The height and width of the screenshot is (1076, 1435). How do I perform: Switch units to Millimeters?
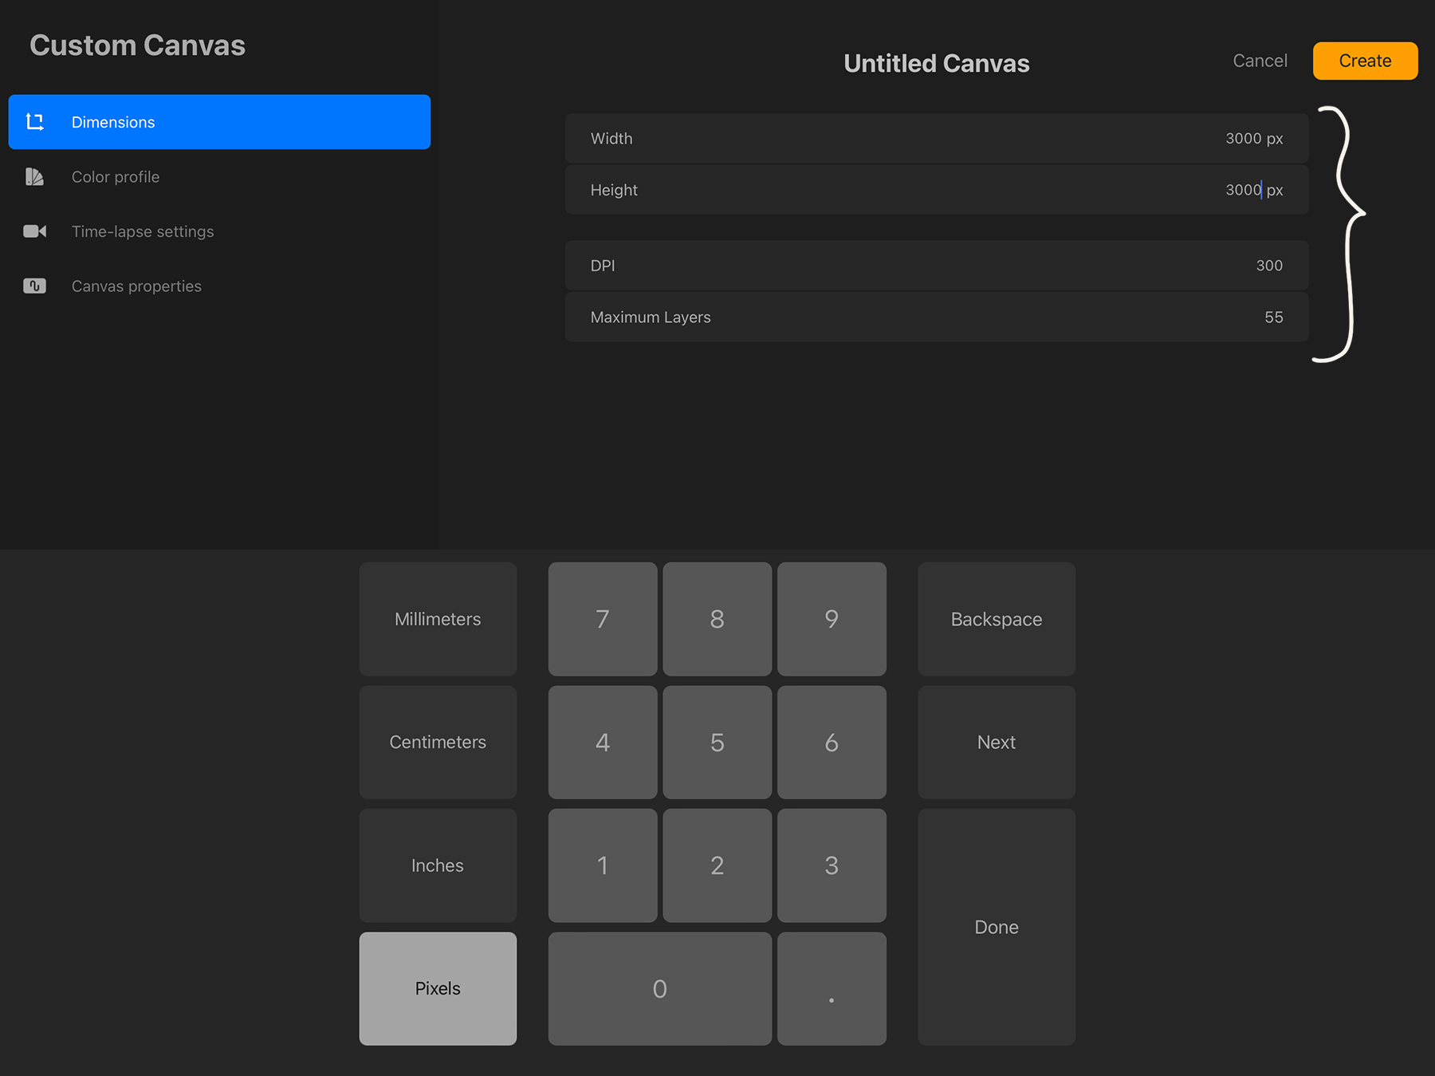pyautogui.click(x=438, y=619)
